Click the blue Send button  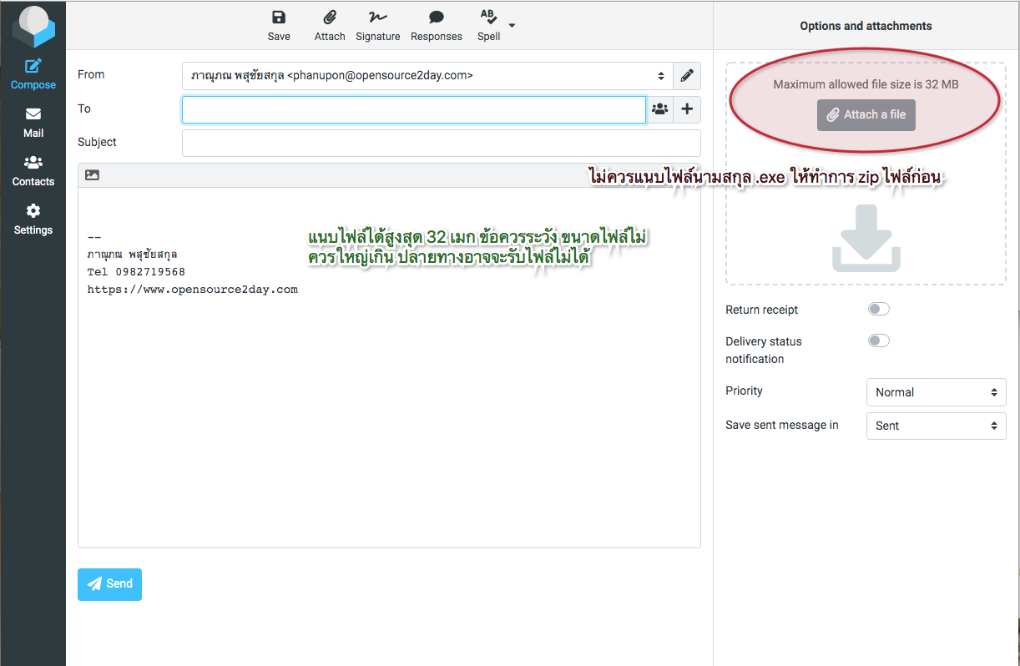[109, 584]
